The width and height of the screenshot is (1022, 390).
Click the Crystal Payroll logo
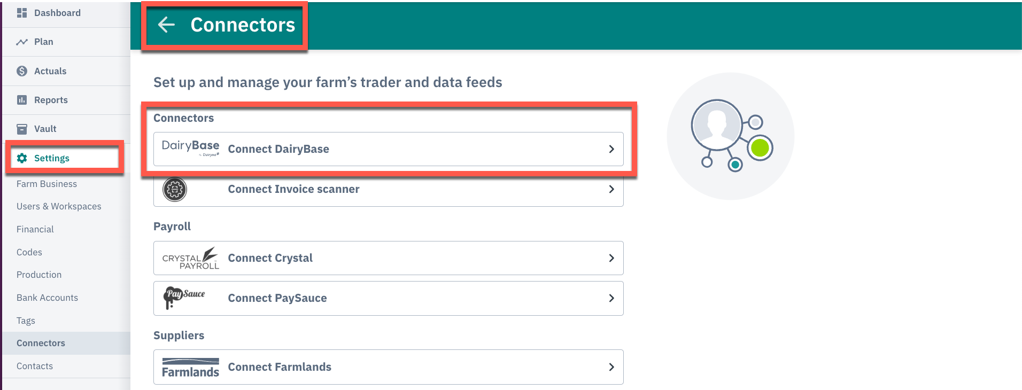191,258
